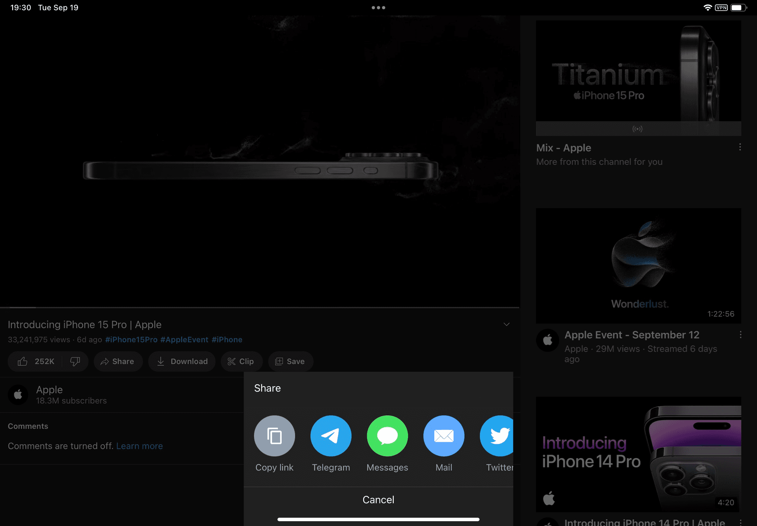Screen dimensions: 757x526
Task: Open options menu for Mix - Apple
Action: (x=740, y=147)
